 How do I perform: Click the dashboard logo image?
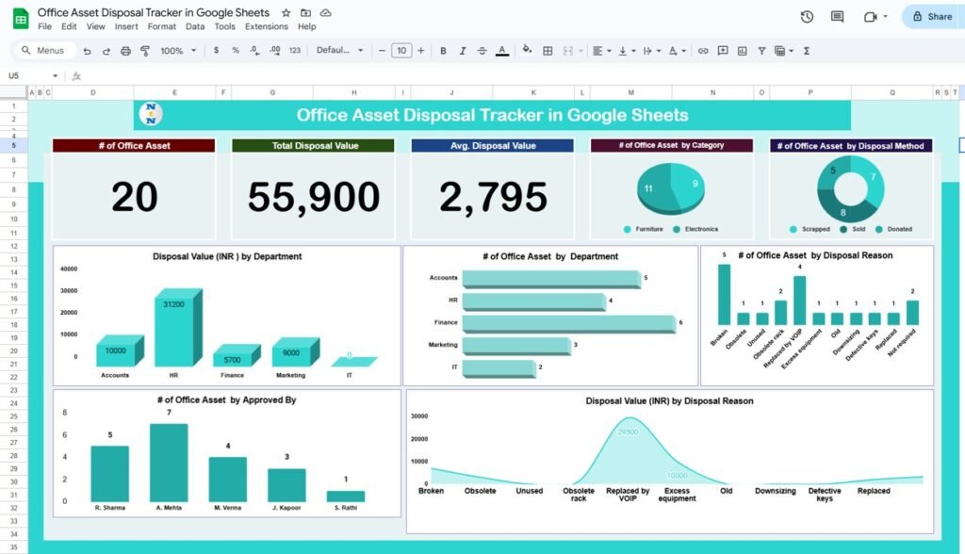[x=151, y=114]
